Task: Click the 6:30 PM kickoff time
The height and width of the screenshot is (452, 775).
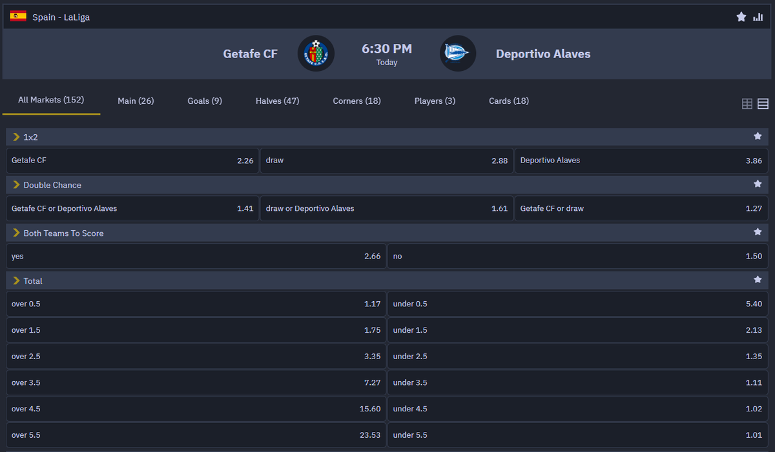Action: tap(387, 49)
